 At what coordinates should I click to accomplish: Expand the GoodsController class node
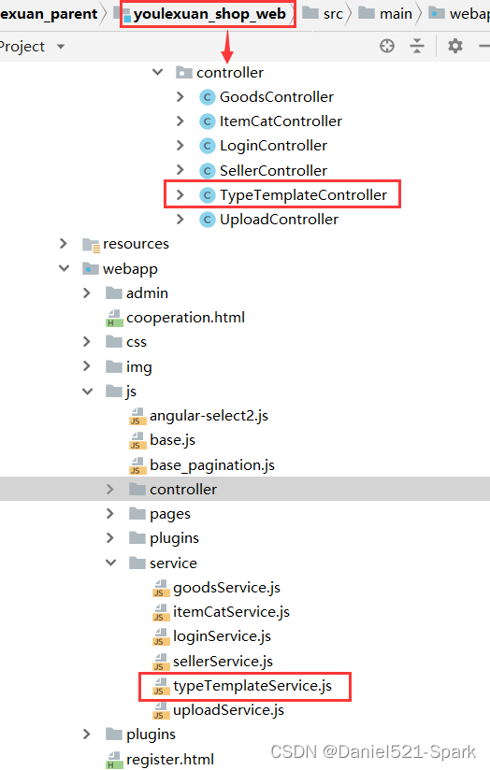[180, 97]
